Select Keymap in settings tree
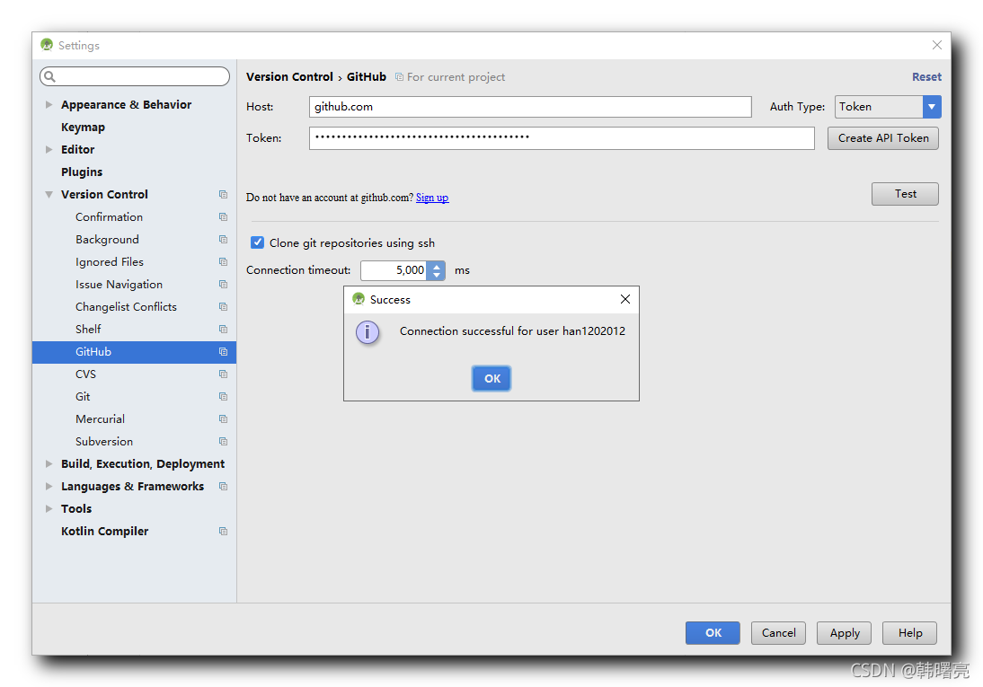983x687 pixels. 83,128
